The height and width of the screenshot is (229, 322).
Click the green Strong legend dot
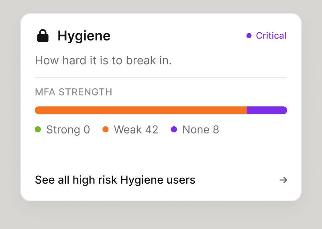pos(38,130)
